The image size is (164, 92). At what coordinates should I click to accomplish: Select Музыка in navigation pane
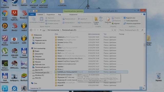click(36, 62)
